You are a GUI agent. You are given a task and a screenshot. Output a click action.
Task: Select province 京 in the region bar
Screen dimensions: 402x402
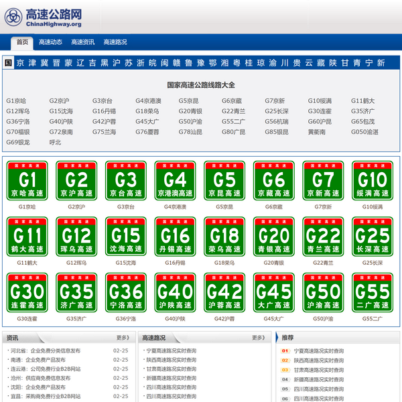pyautogui.click(x=21, y=63)
